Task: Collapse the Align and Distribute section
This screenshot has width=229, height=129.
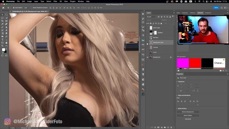Action: click(177, 95)
